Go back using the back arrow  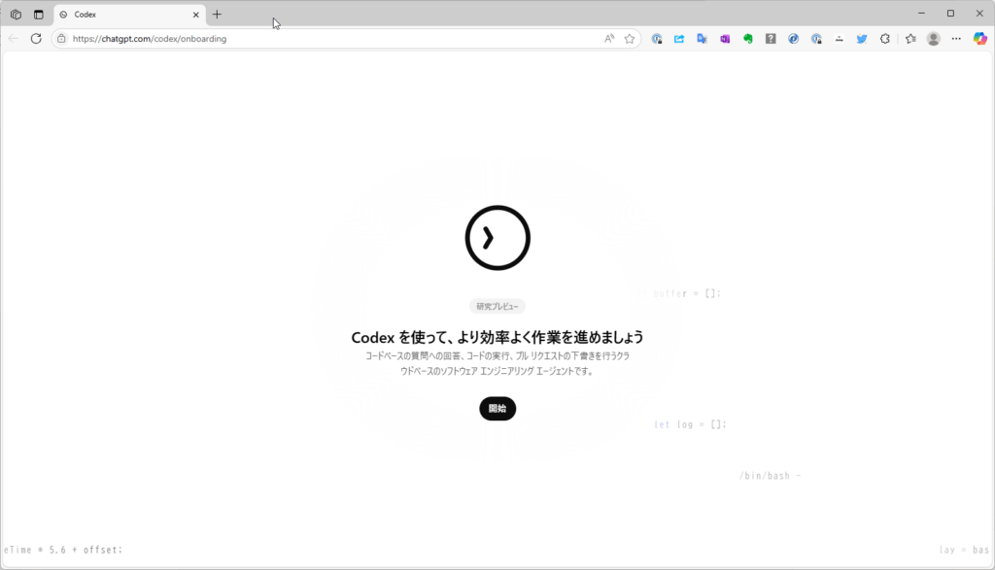[14, 39]
